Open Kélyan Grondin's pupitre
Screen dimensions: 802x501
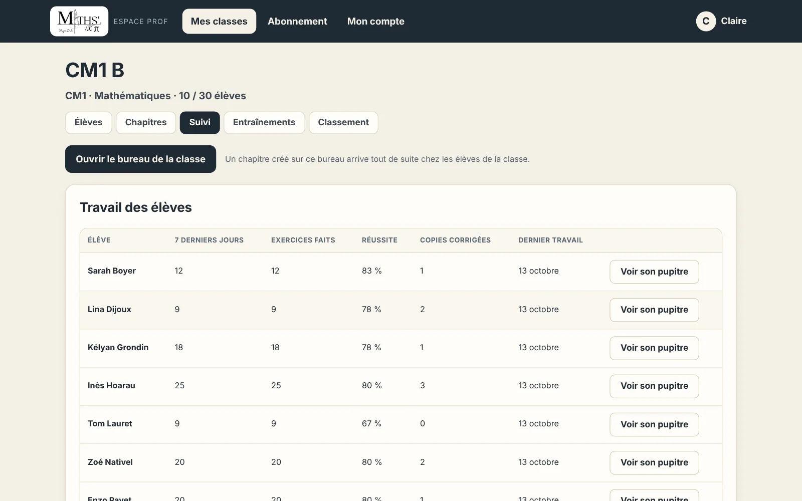[654, 348]
